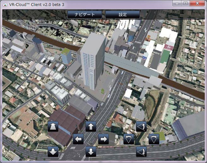Click the move backward wide arrow icon

tap(53, 152)
